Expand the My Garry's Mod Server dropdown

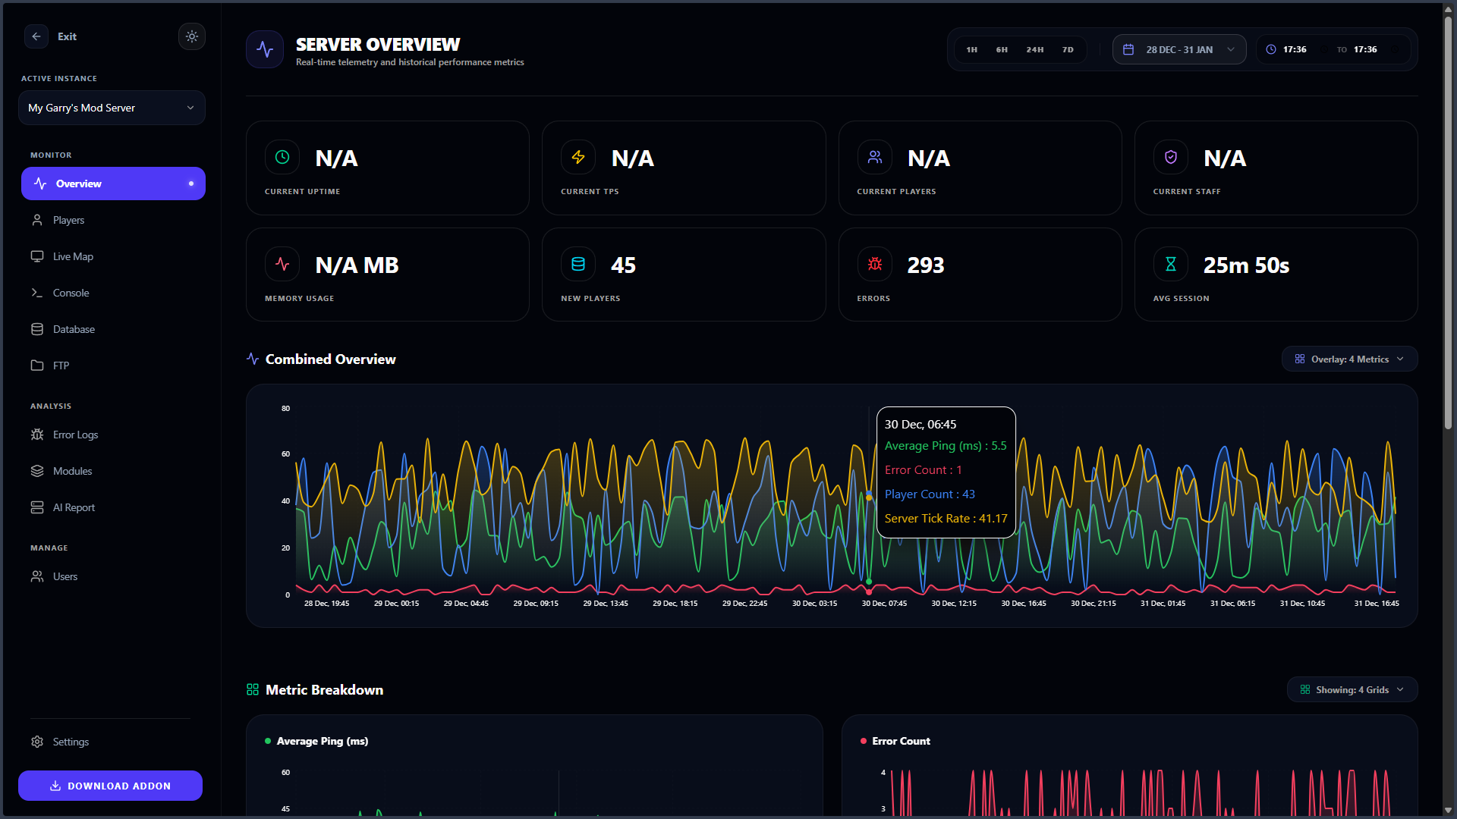112,108
